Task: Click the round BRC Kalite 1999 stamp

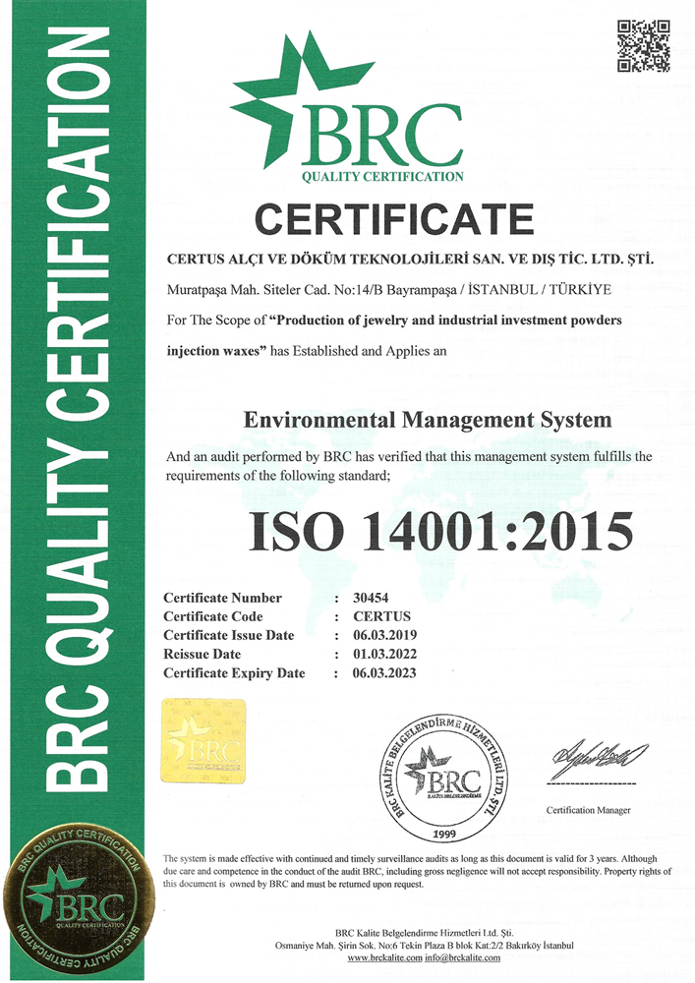Action: (444, 777)
